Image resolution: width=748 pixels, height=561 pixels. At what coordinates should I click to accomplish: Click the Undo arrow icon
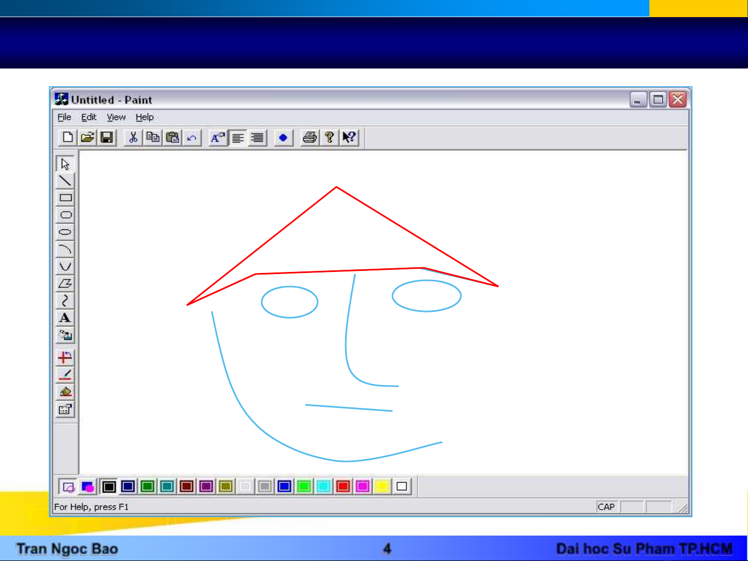coord(192,138)
